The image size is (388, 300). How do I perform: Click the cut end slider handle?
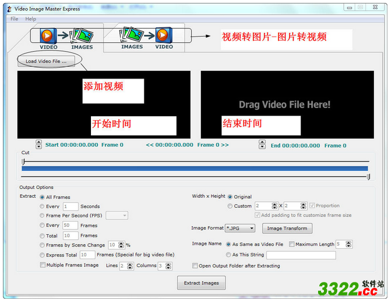pyautogui.click(x=368, y=177)
